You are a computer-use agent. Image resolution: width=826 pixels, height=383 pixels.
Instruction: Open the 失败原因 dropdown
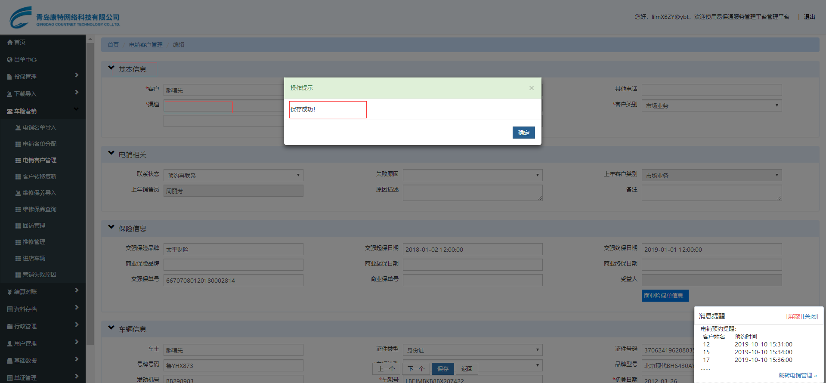473,175
